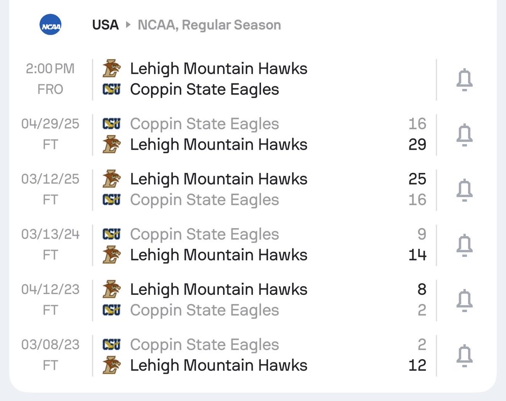Click the bell icon for 03/13/24 game
Screen dimensions: 506x401
[x=465, y=245]
